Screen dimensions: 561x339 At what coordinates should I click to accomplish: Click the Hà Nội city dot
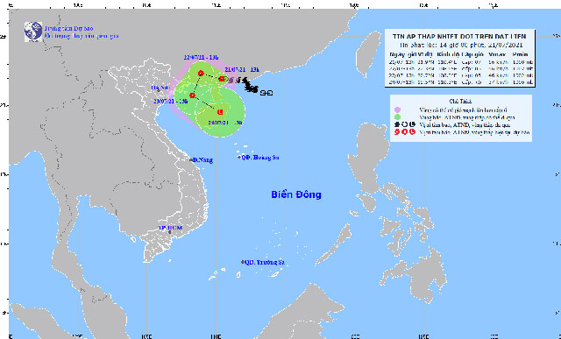158,91
